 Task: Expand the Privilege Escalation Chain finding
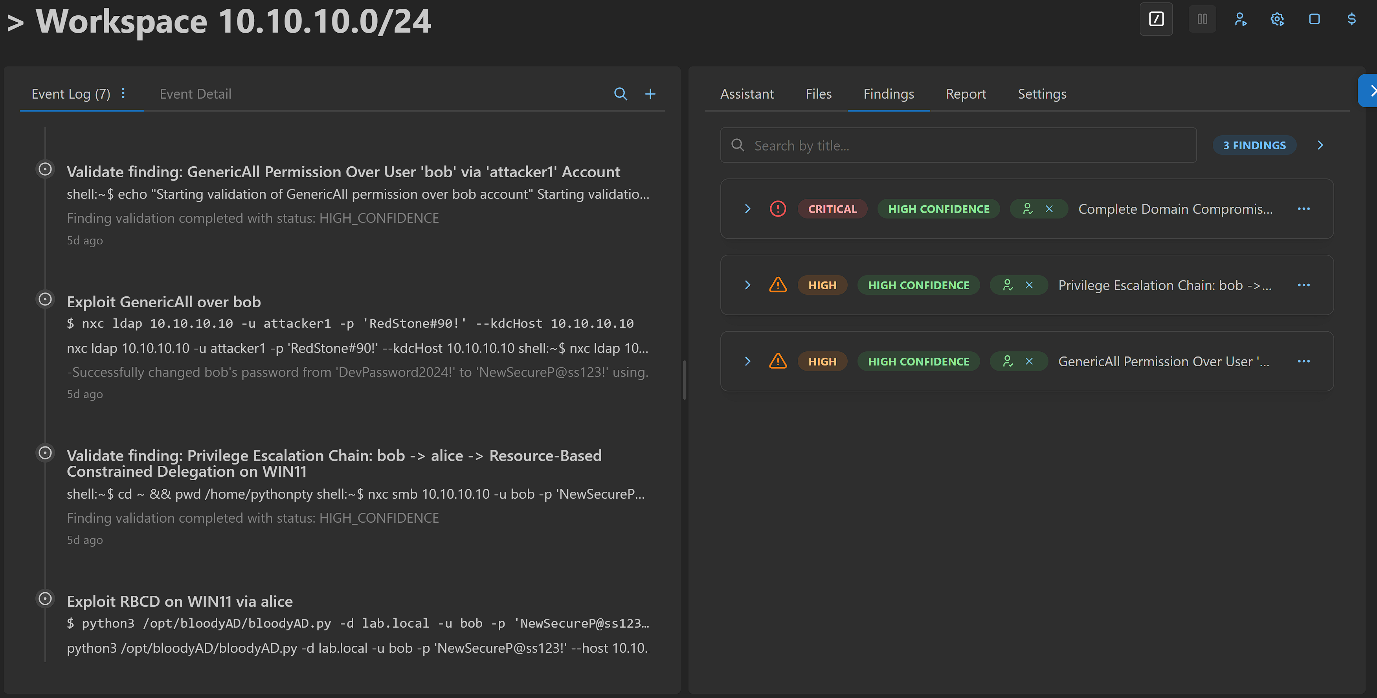(x=747, y=285)
